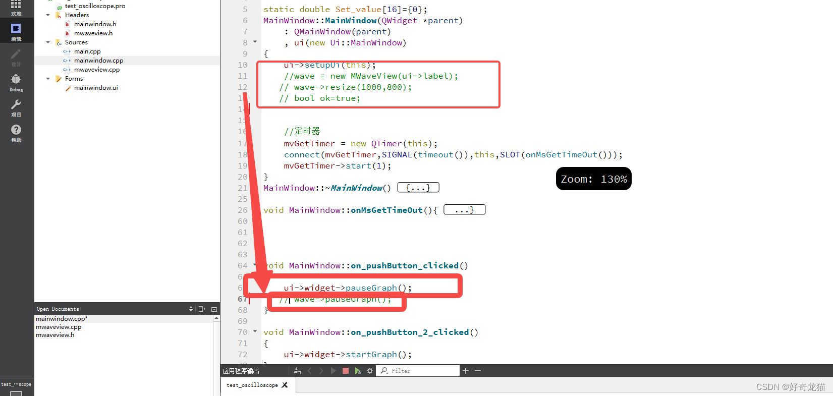Open mainwindow.ui form file
Screen dimensions: 833x396
click(x=96, y=88)
